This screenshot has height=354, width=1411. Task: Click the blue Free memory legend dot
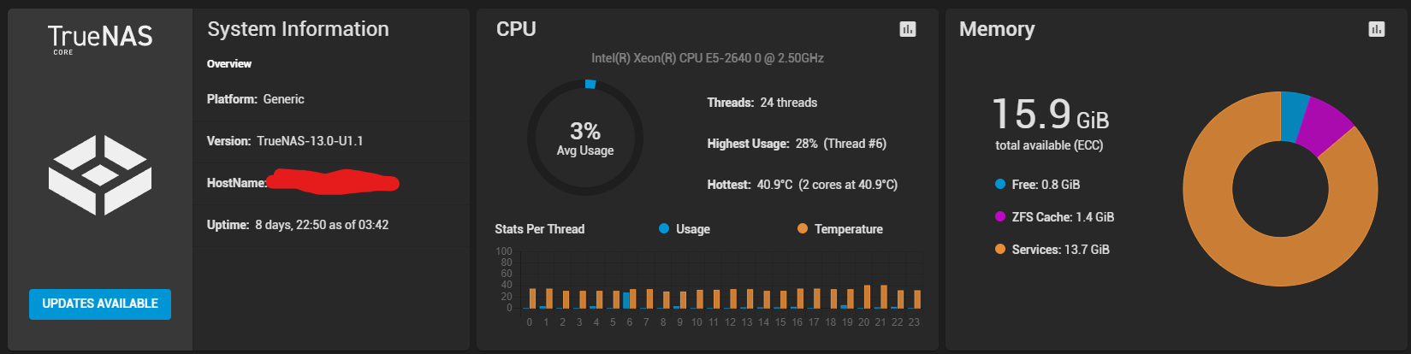pos(1000,185)
